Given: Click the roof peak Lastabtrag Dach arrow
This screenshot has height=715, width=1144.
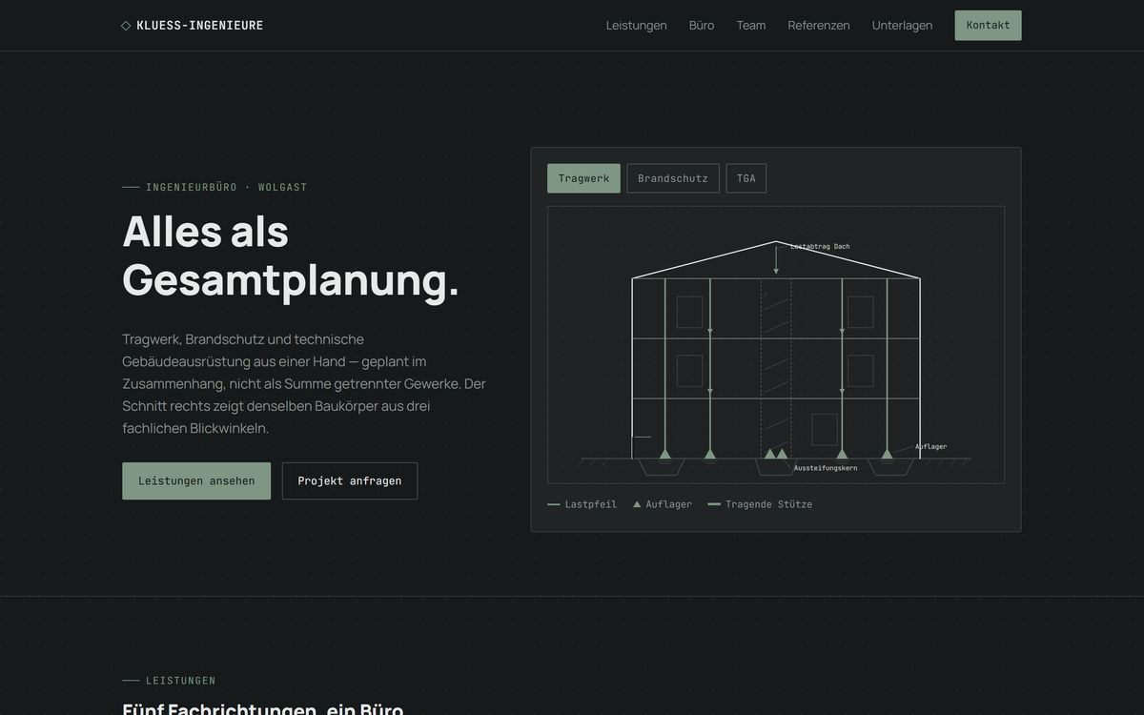Looking at the screenshot, I should point(776,258).
